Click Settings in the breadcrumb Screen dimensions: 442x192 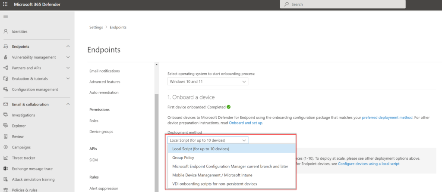pos(96,27)
